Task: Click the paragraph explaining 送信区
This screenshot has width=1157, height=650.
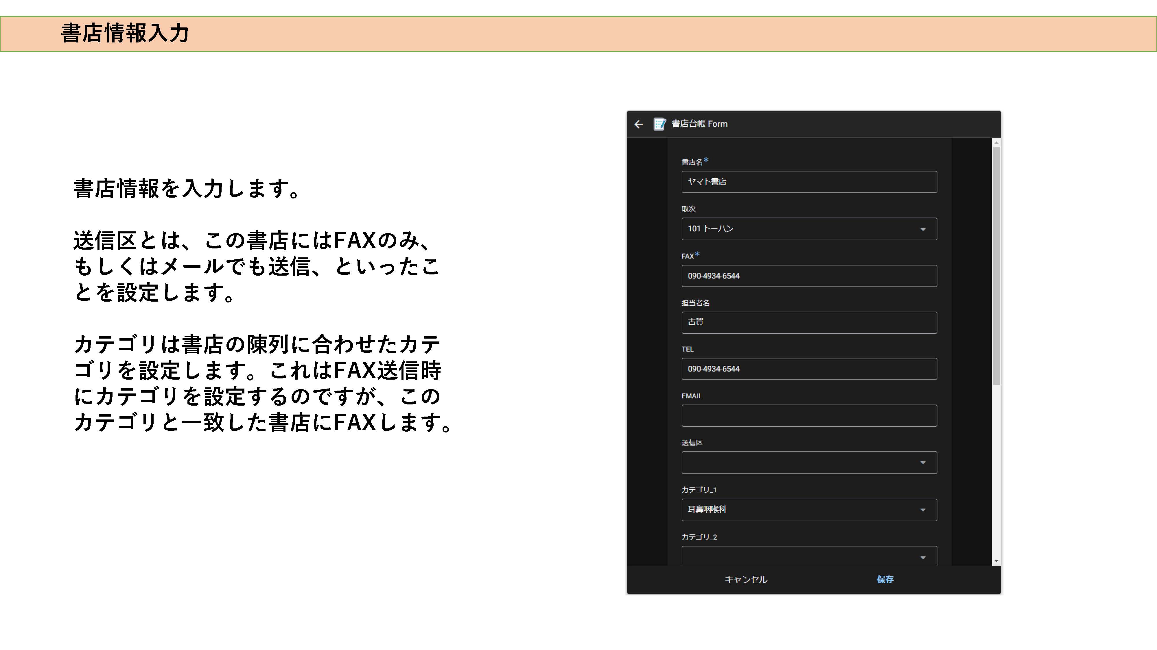Action: [x=256, y=266]
